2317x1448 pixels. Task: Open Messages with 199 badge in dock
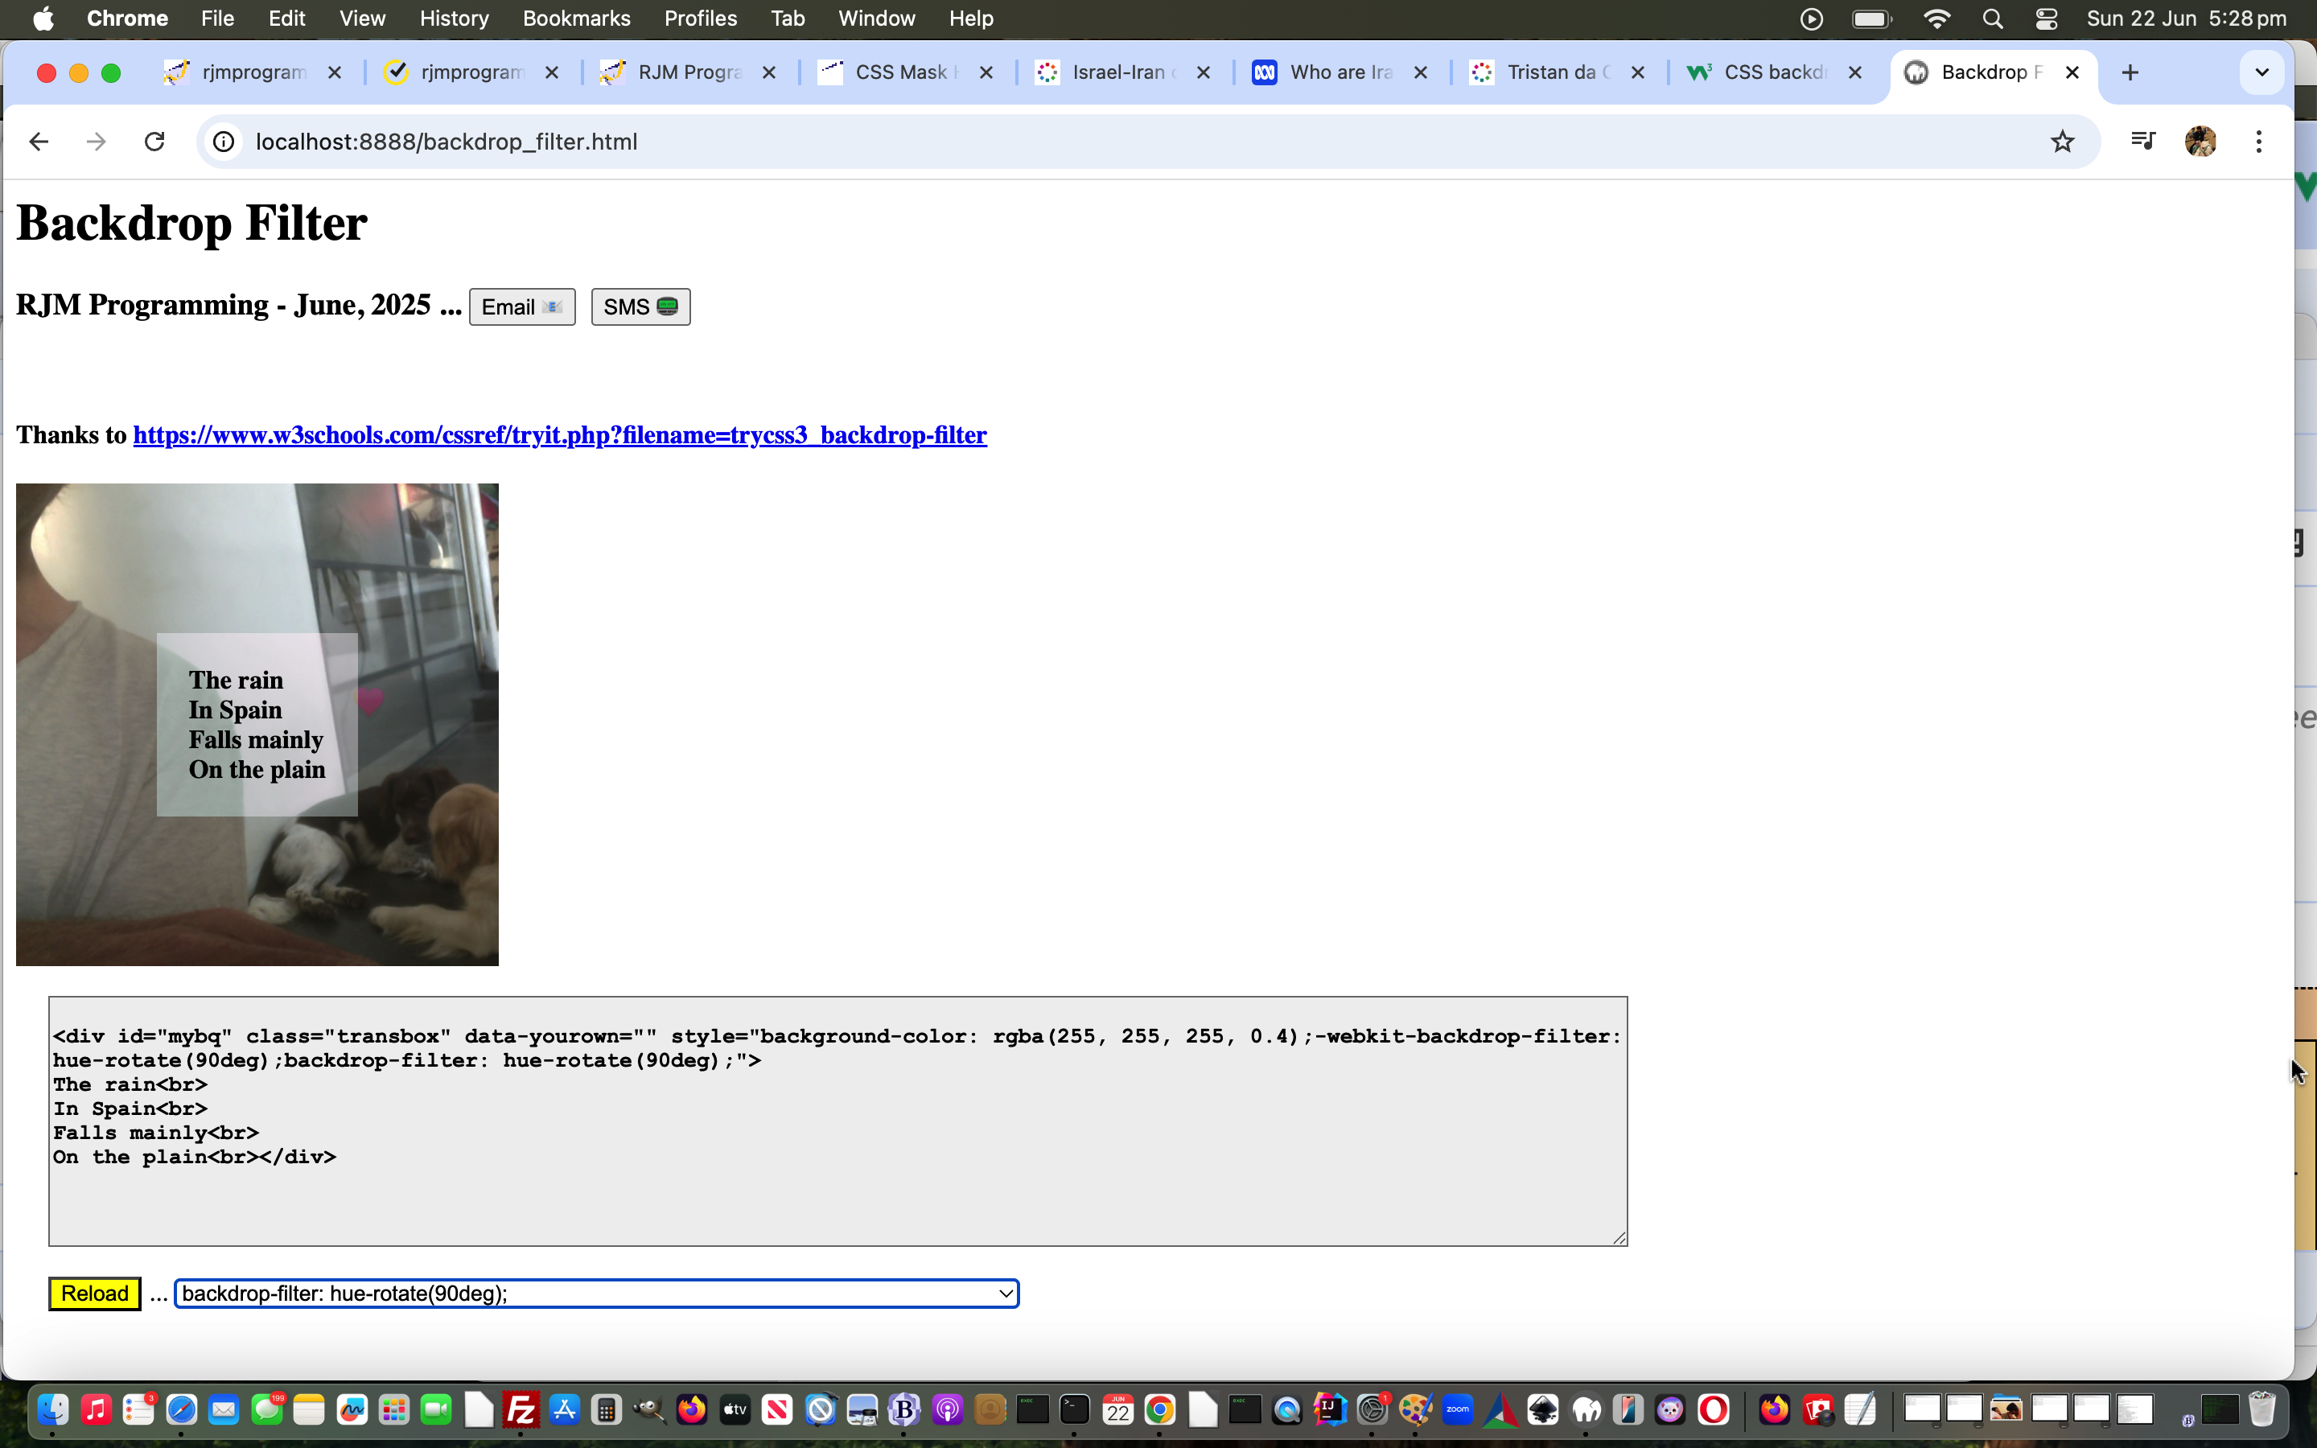(x=266, y=1409)
